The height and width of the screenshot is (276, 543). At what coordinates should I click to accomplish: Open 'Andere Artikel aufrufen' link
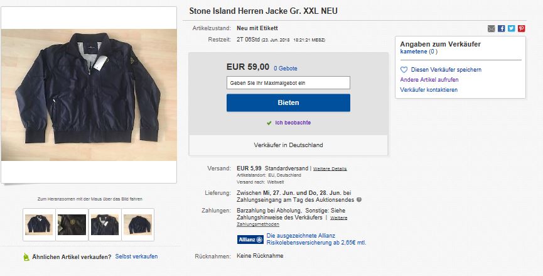429,80
